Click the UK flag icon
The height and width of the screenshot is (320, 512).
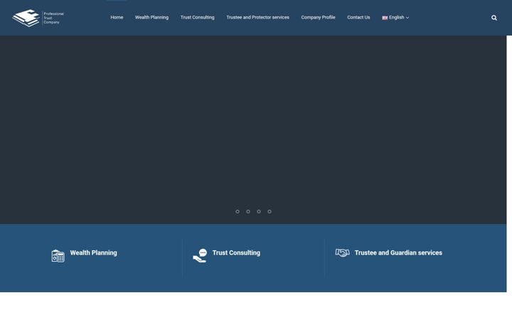coord(385,18)
